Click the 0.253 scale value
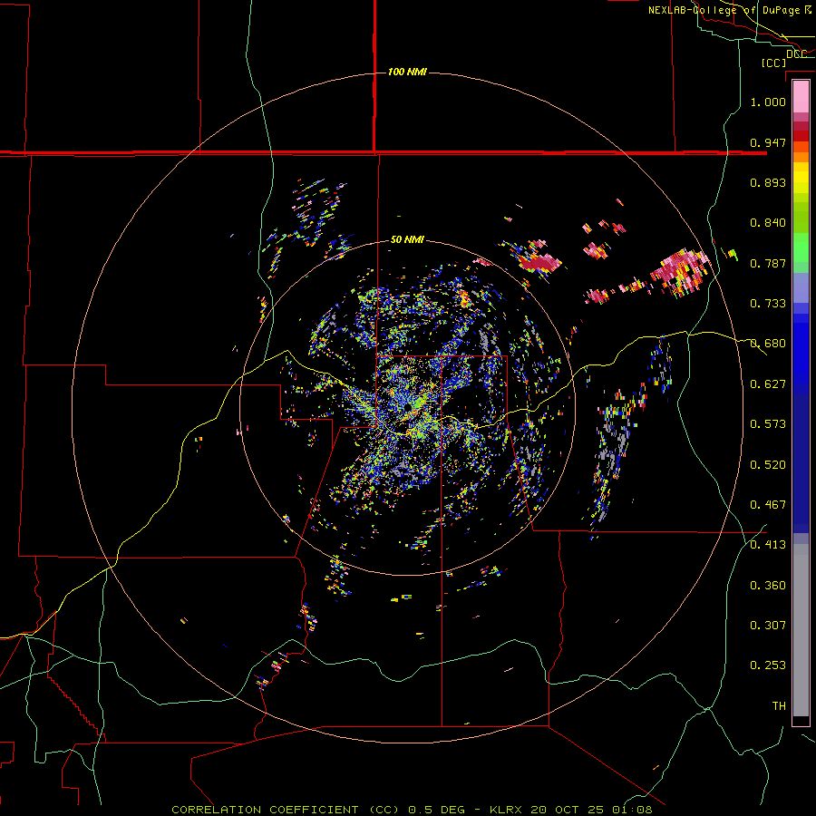 [768, 665]
